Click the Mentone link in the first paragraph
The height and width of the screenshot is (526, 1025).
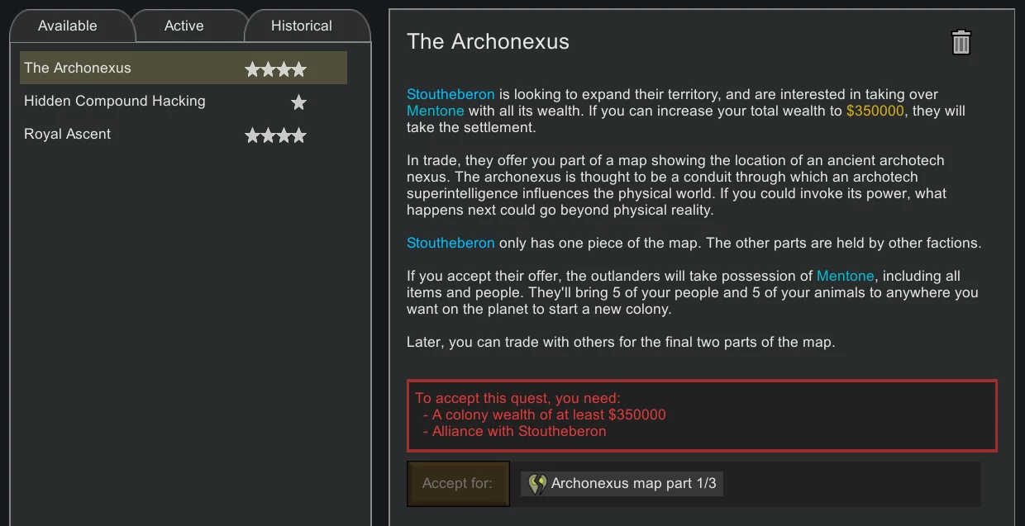coord(435,111)
